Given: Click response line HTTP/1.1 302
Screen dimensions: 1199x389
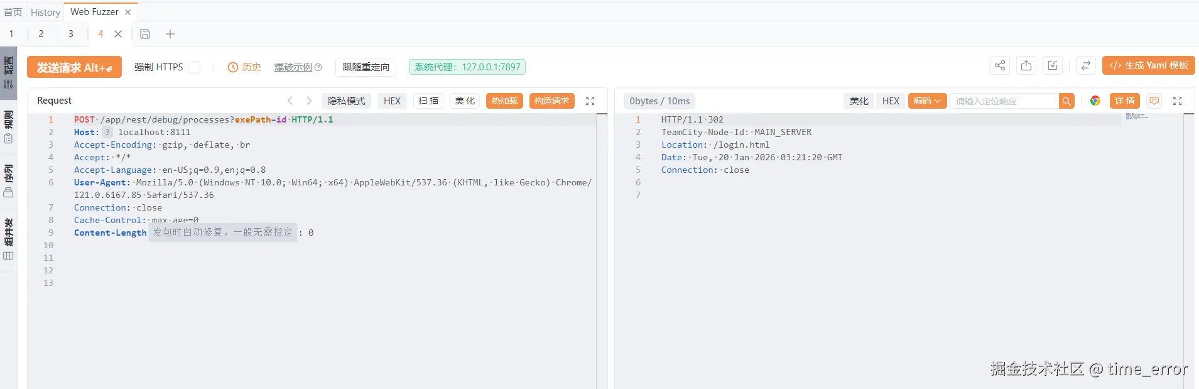Looking at the screenshot, I should (692, 119).
